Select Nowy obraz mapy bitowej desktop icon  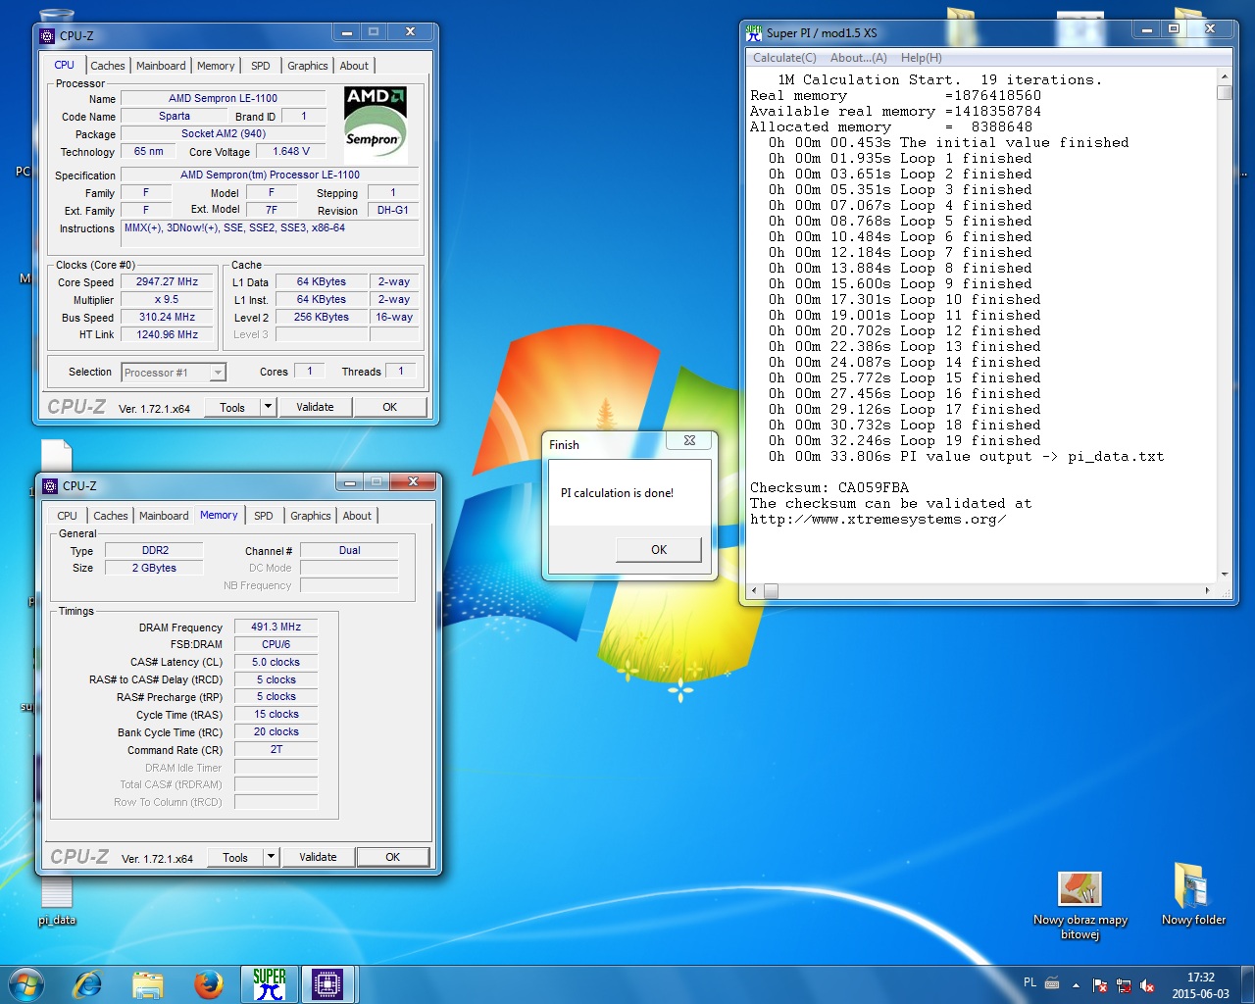[1079, 906]
